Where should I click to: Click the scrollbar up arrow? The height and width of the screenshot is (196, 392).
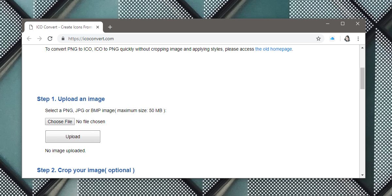[x=362, y=48]
